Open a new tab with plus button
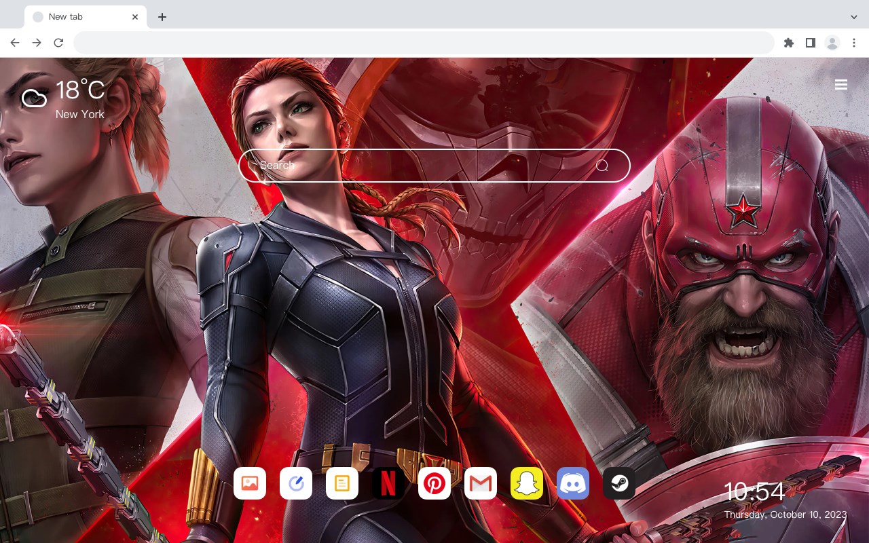This screenshot has height=543, width=869. [162, 17]
